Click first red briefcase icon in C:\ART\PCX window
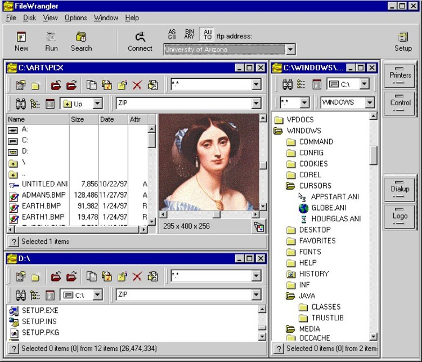The width and height of the screenshot is (422, 362). (x=56, y=86)
